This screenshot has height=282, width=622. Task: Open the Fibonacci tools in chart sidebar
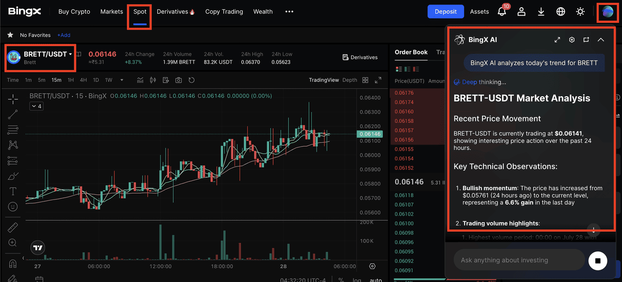[13, 130]
